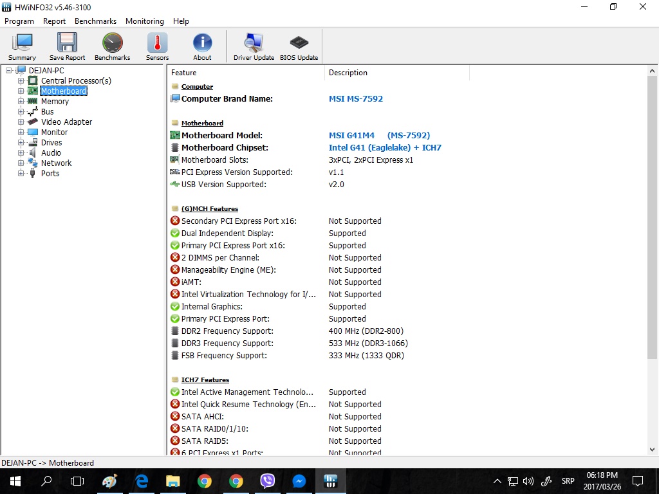Open the Summary toolbar icon
The image size is (659, 494).
pos(23,46)
